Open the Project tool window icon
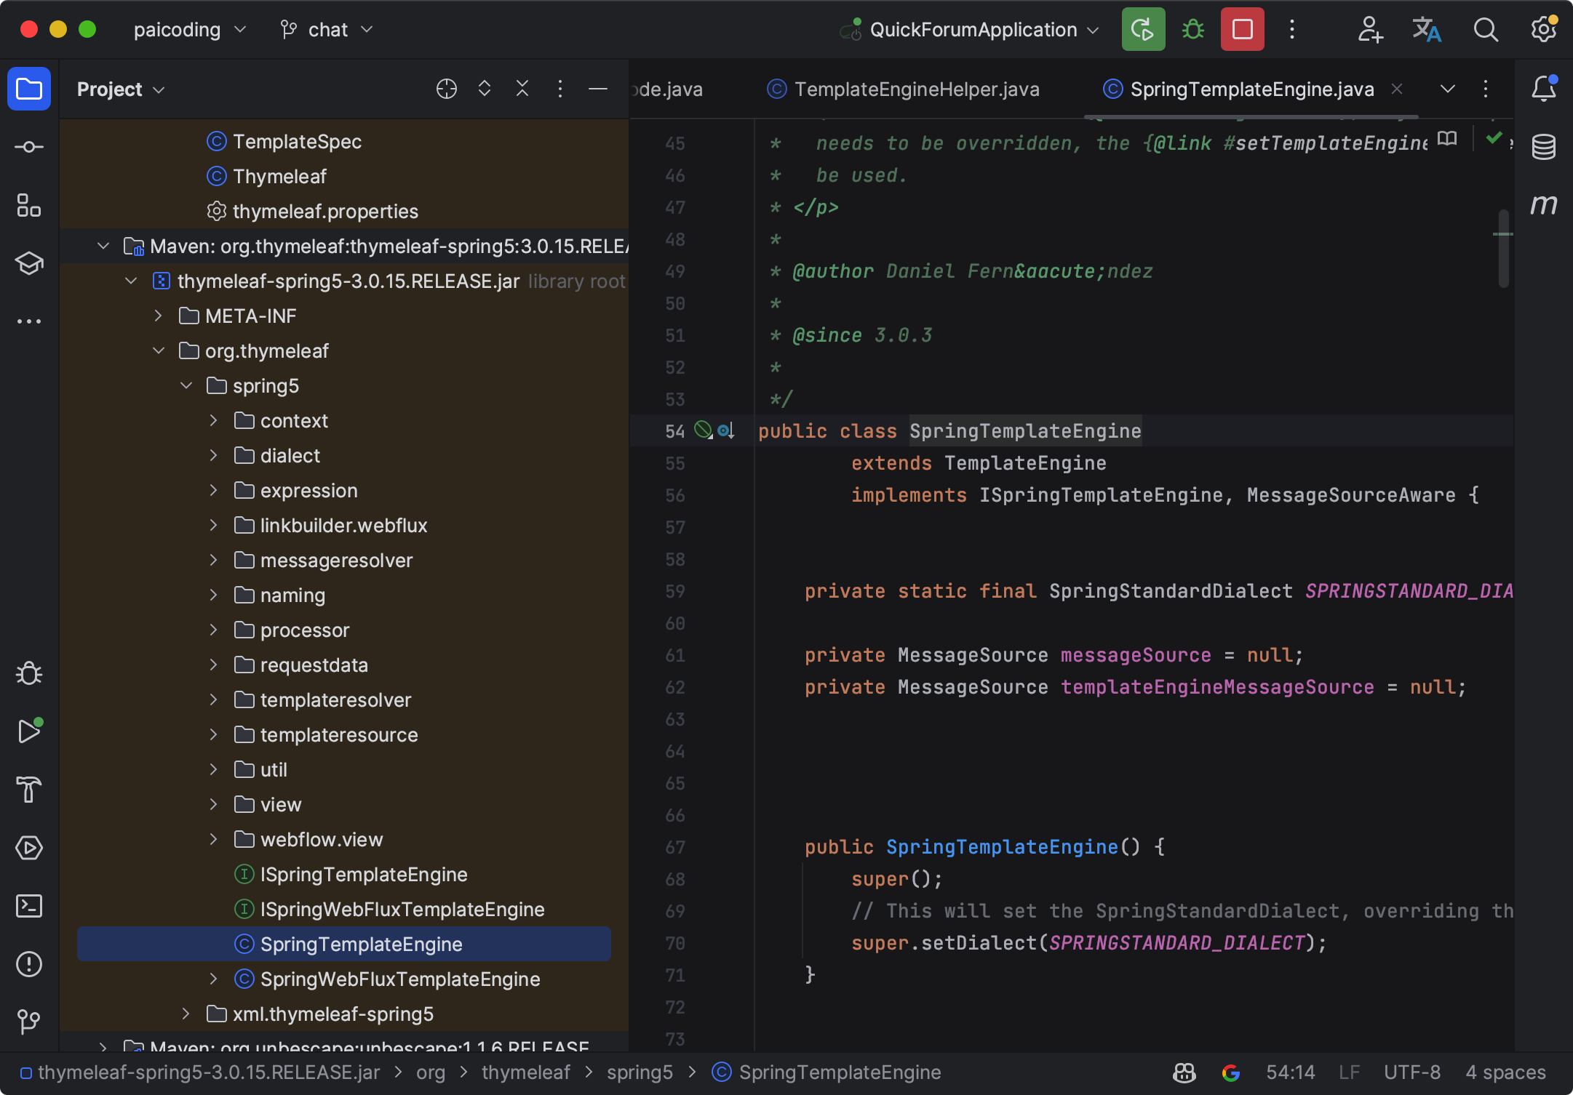 coord(29,89)
